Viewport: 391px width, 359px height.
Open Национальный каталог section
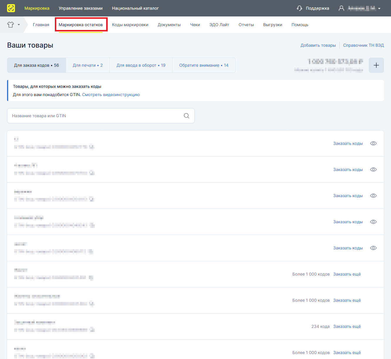click(x=135, y=8)
